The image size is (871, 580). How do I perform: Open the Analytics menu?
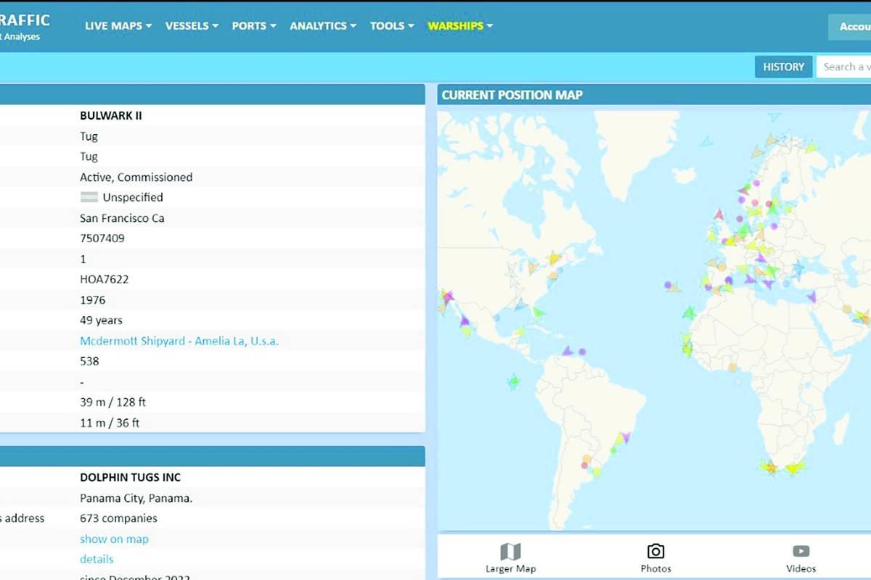(323, 25)
